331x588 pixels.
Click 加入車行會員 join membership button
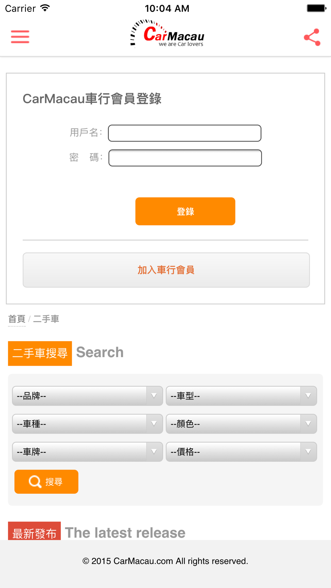[x=166, y=270]
